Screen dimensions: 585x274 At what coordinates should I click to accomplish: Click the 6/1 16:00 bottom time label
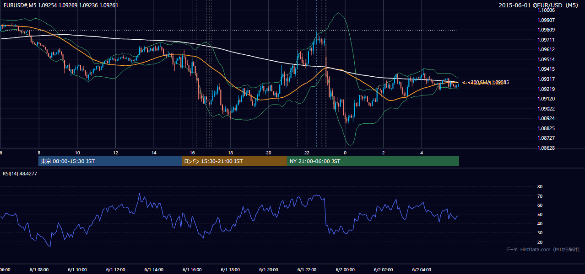point(192,269)
